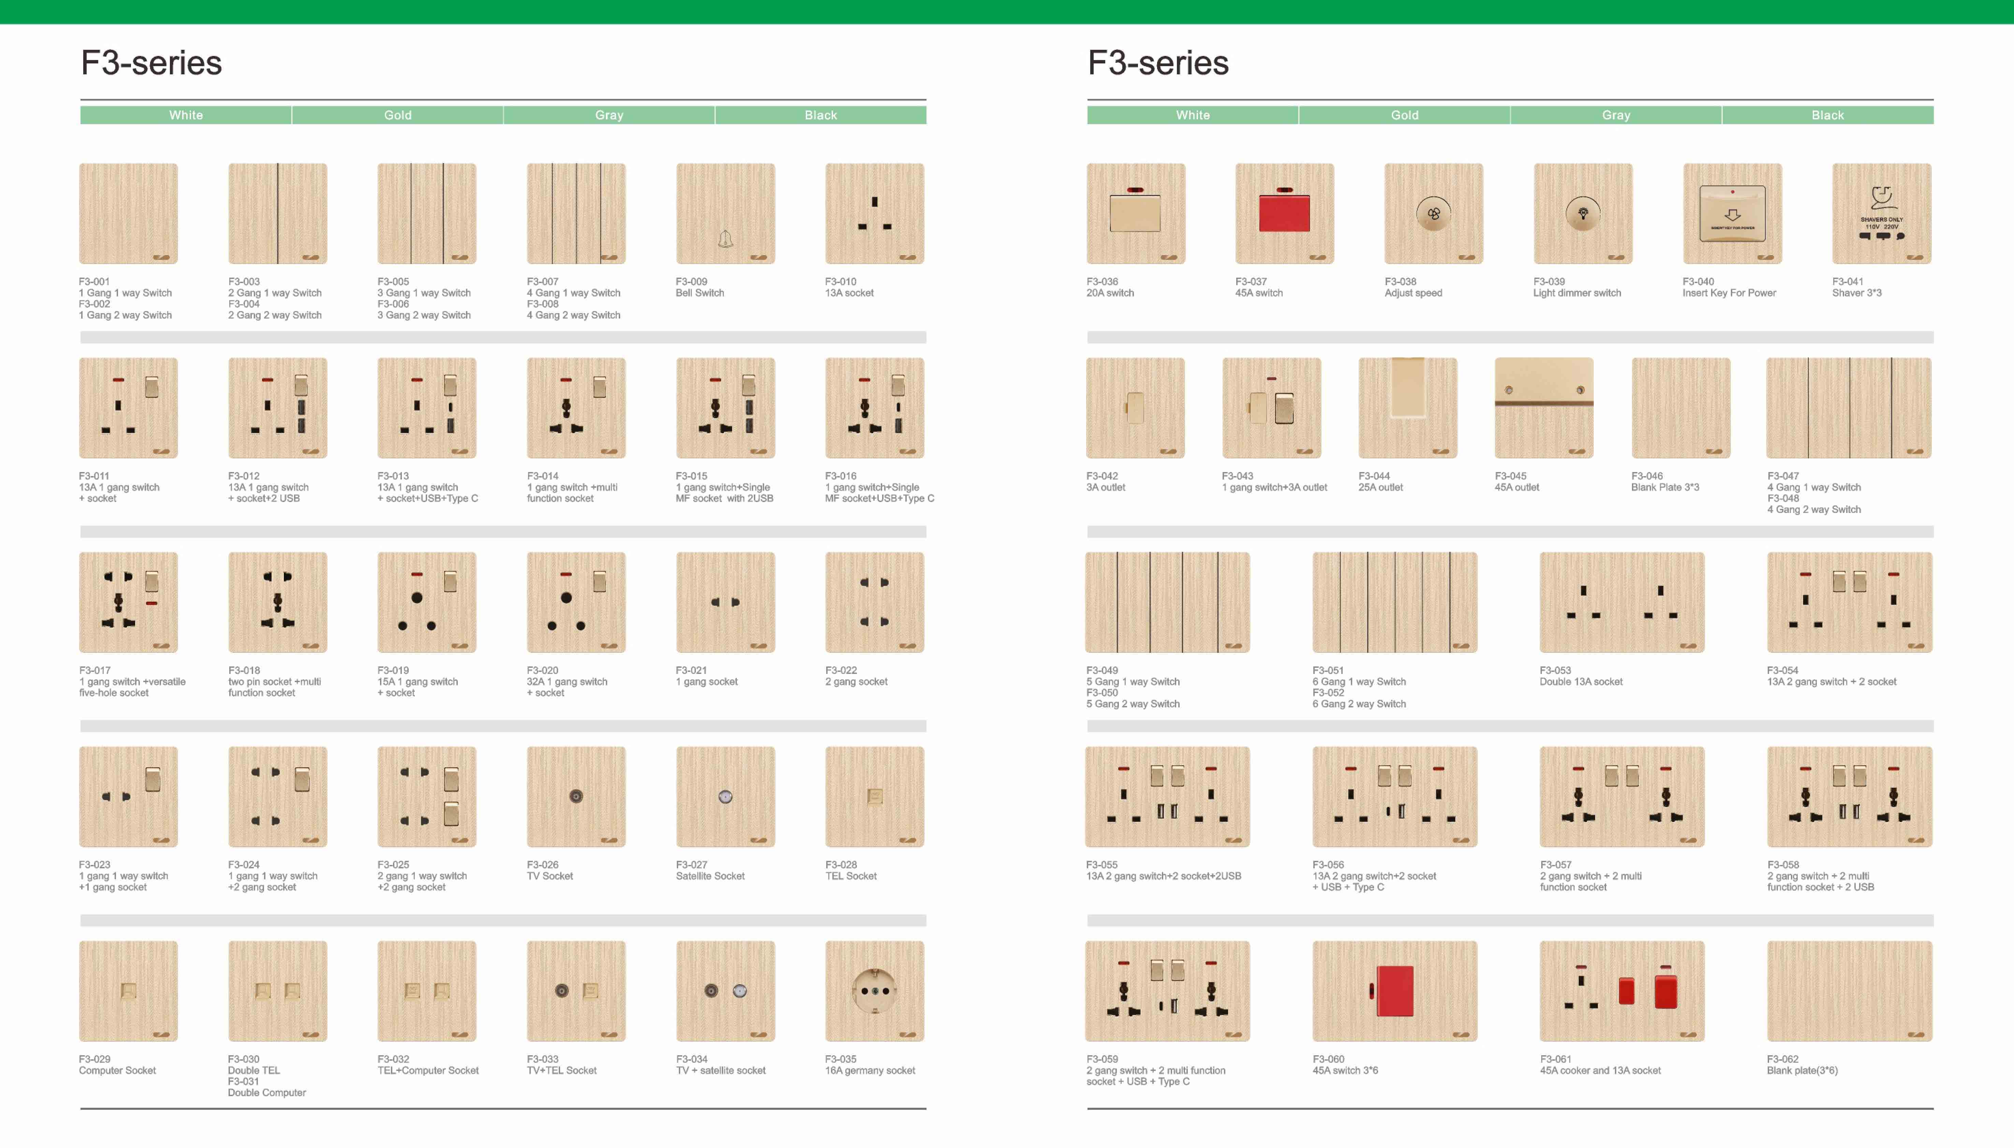View the F3-044 25A outlet image
This screenshot has height=1148, width=2014.
1407,408
